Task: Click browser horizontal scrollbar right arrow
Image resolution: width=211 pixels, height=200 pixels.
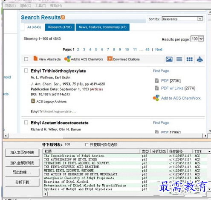Action: click(x=205, y=136)
